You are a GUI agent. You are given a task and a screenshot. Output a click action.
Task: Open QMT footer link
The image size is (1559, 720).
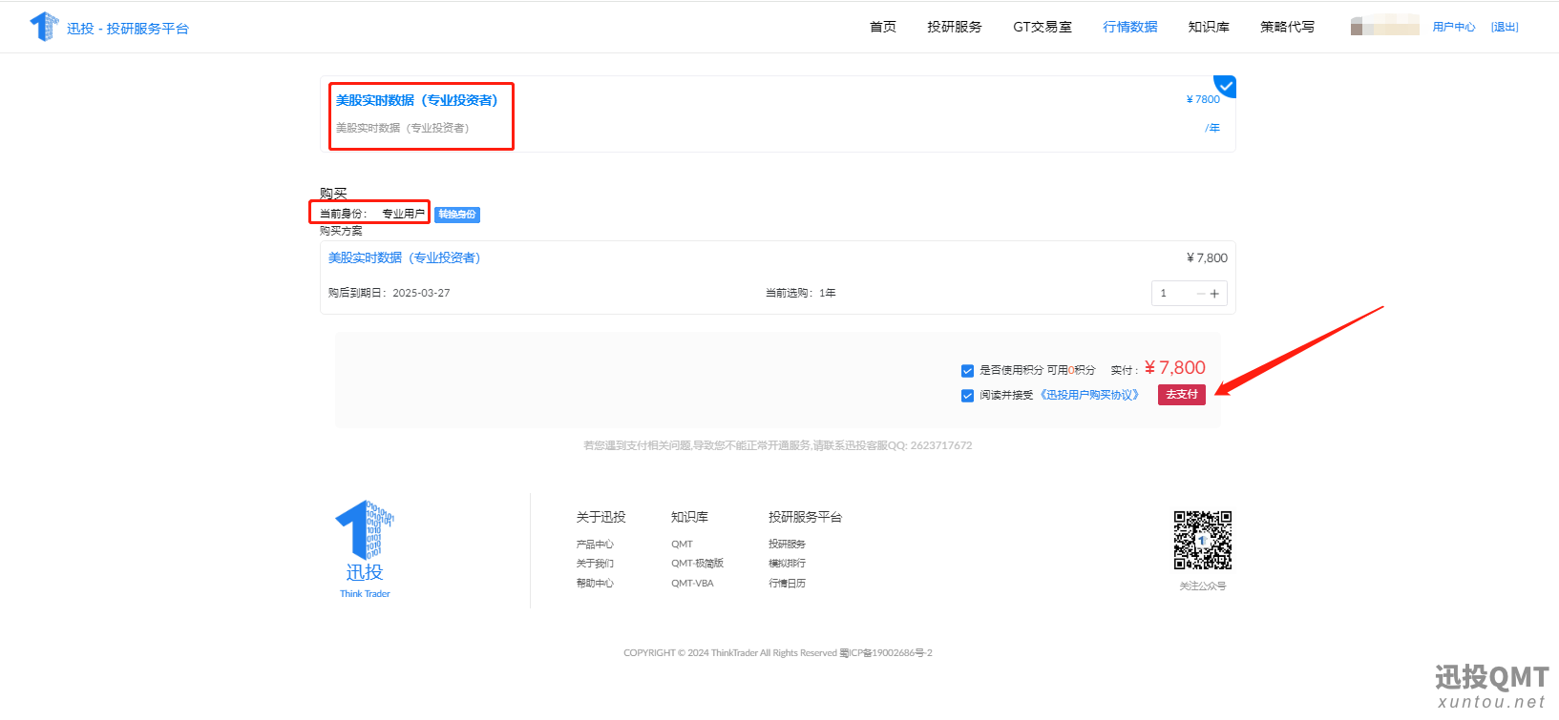[x=682, y=545]
